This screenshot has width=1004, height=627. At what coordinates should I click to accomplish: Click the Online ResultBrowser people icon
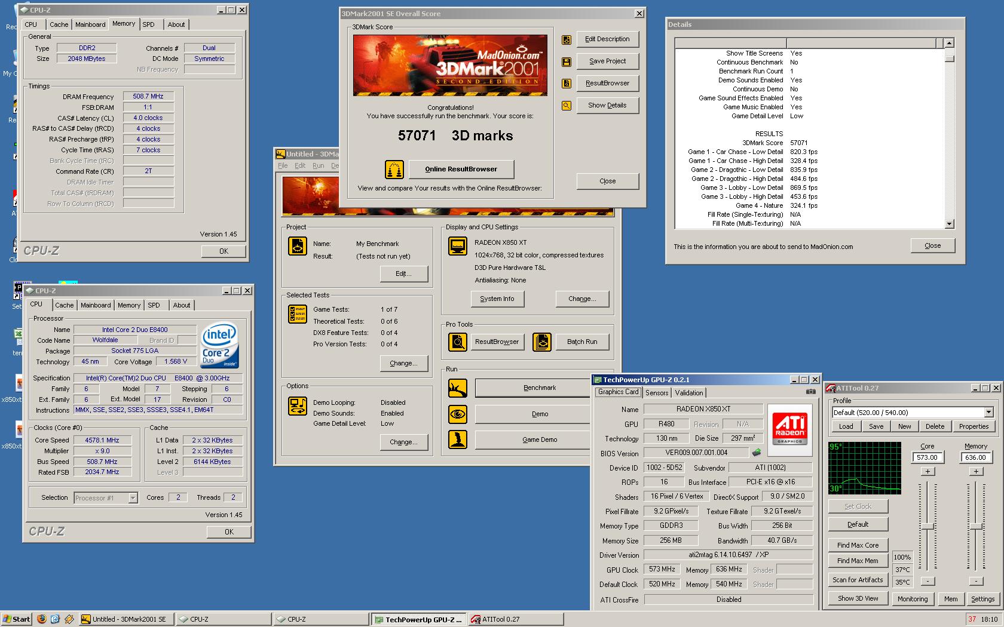click(394, 170)
